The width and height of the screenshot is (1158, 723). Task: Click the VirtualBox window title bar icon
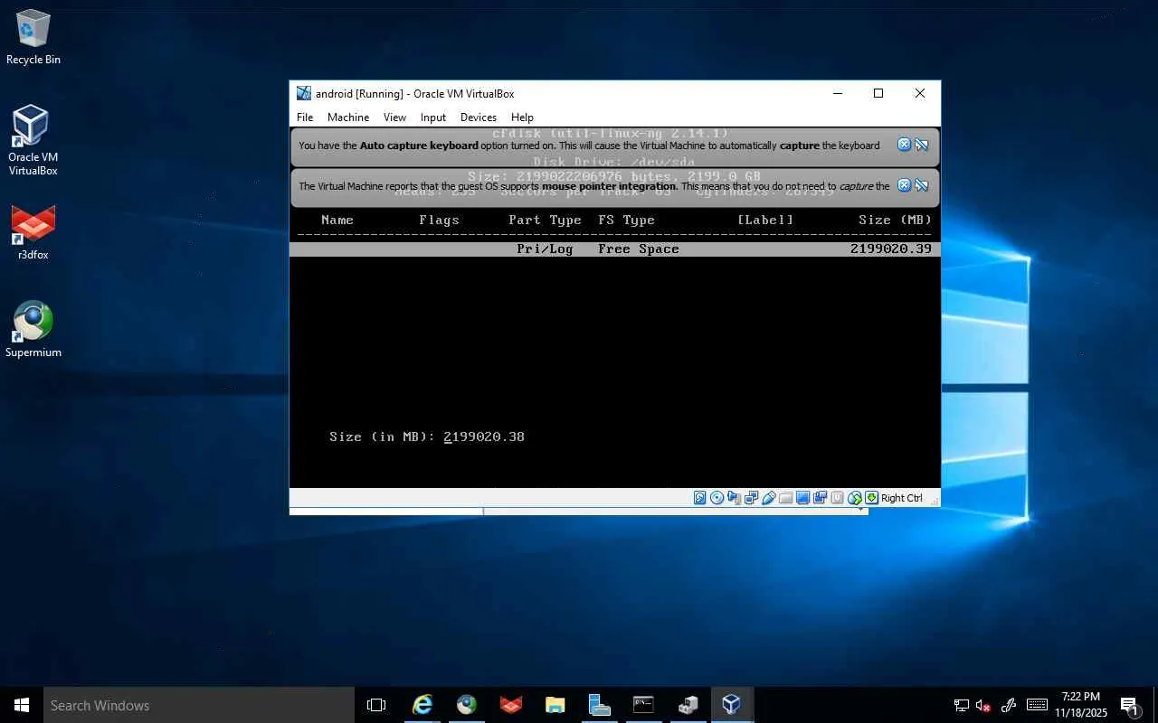(x=304, y=93)
